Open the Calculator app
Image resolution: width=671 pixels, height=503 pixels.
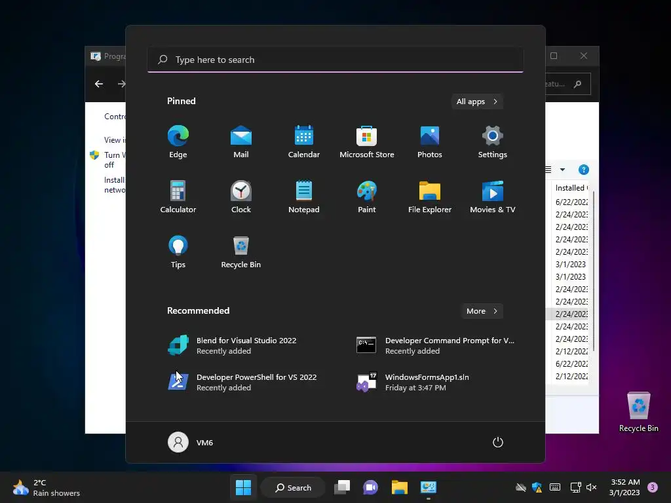click(x=178, y=196)
